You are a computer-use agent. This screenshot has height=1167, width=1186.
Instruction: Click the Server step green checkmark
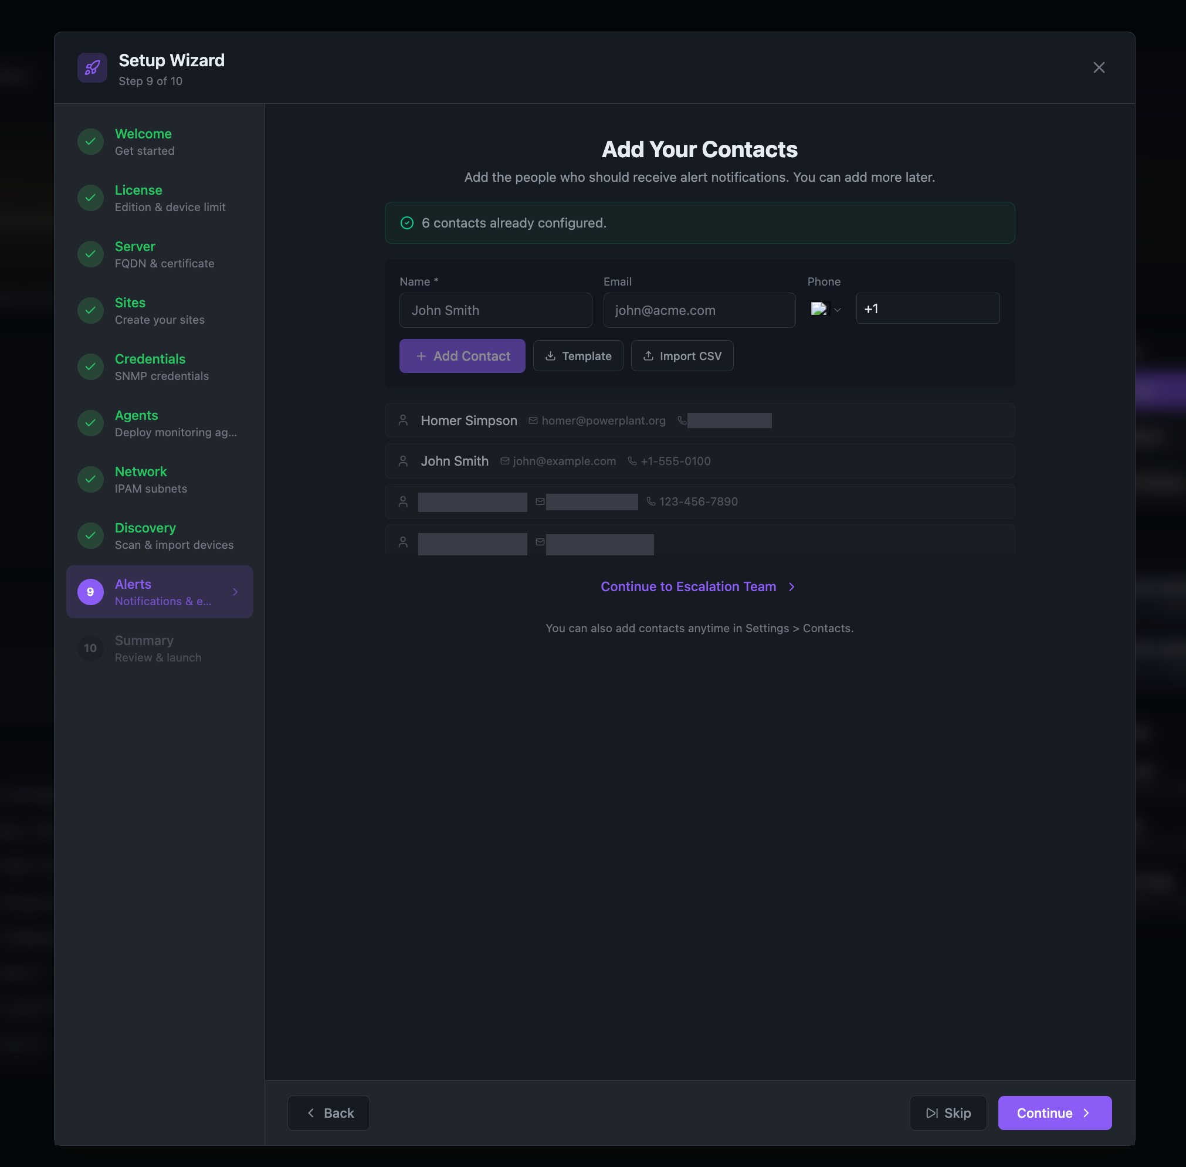tap(91, 255)
